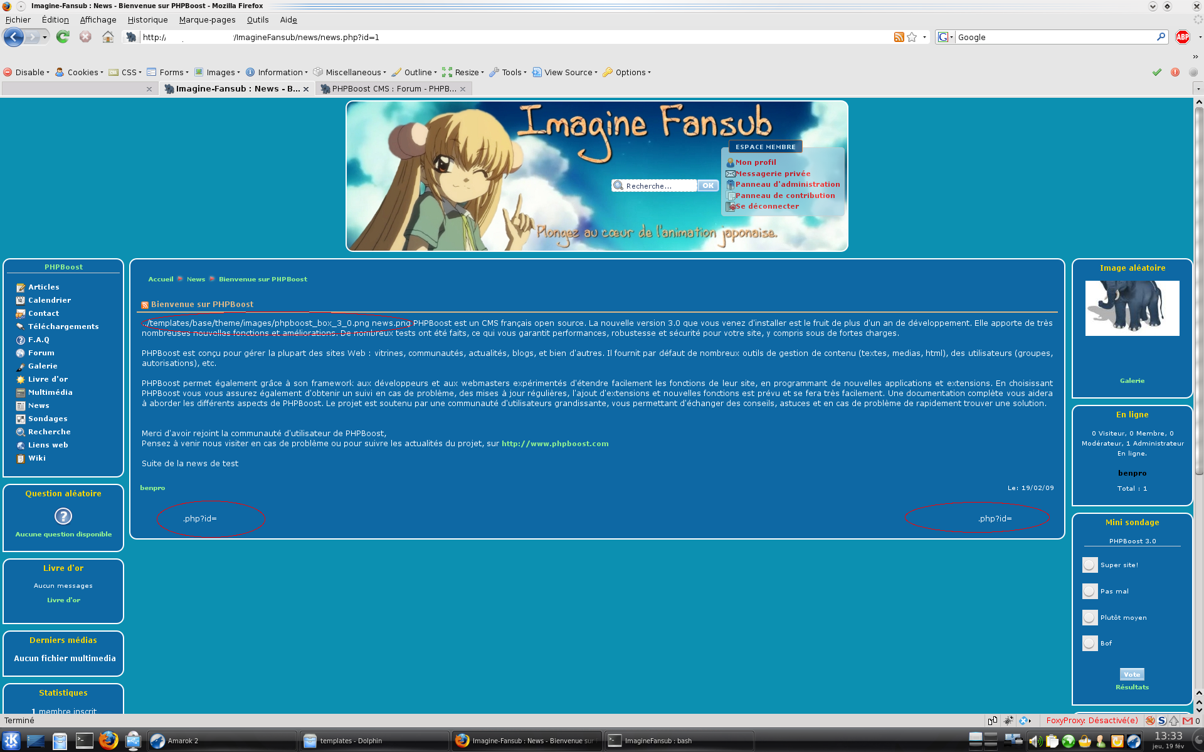The image size is (1204, 752).
Task: Choose the 'Bof' poll answer
Action: click(x=1090, y=644)
